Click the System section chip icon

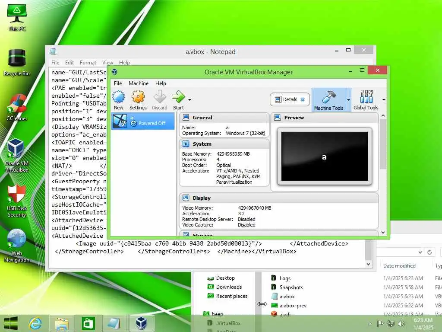pyautogui.click(x=186, y=144)
